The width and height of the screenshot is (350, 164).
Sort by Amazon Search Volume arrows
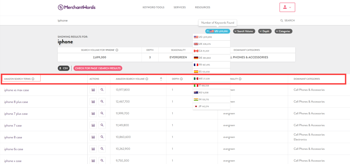[161, 79]
